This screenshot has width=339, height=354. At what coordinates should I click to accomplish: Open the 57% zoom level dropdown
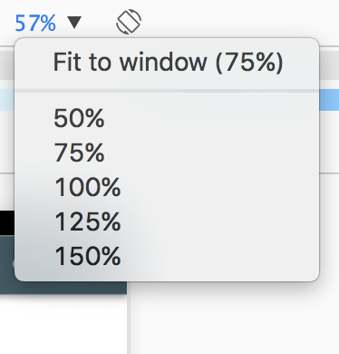[48, 23]
